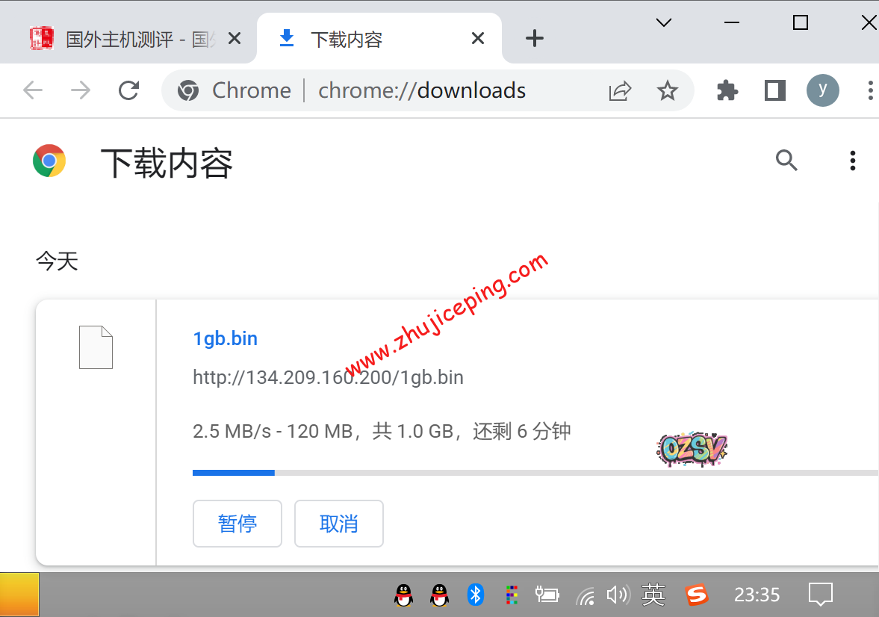Toggle Bluetooth icon in system tray
This screenshot has height=617, width=879.
click(476, 595)
